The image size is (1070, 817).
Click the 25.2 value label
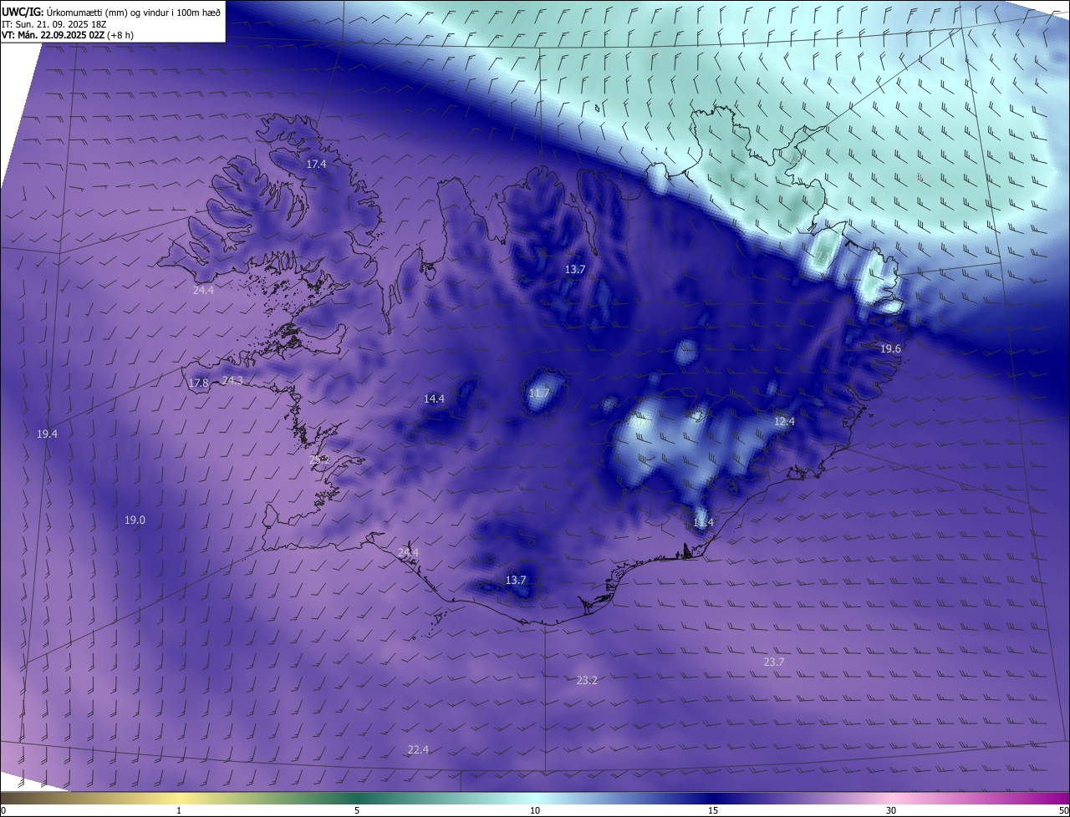pos(319,459)
